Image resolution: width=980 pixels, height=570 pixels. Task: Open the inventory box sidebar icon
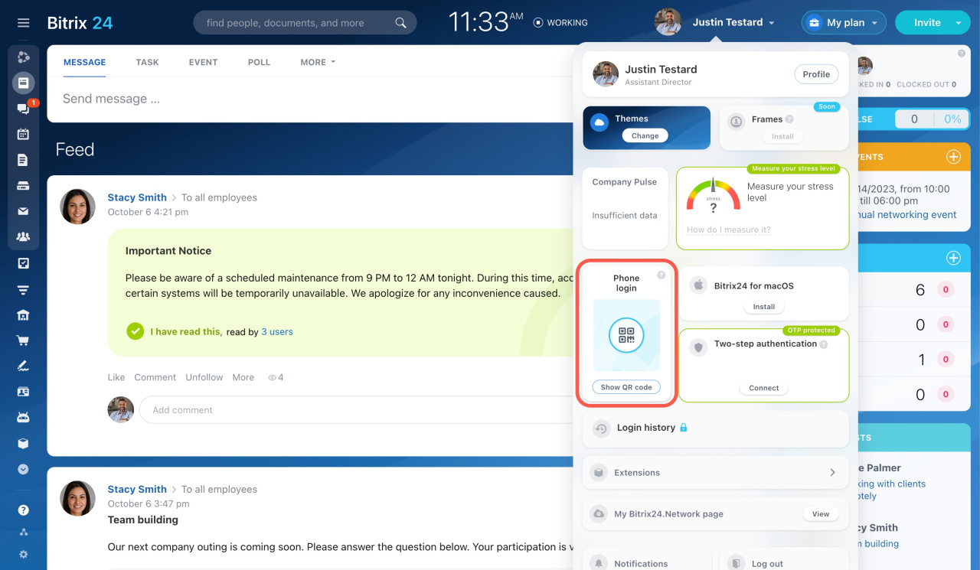pyautogui.click(x=23, y=443)
